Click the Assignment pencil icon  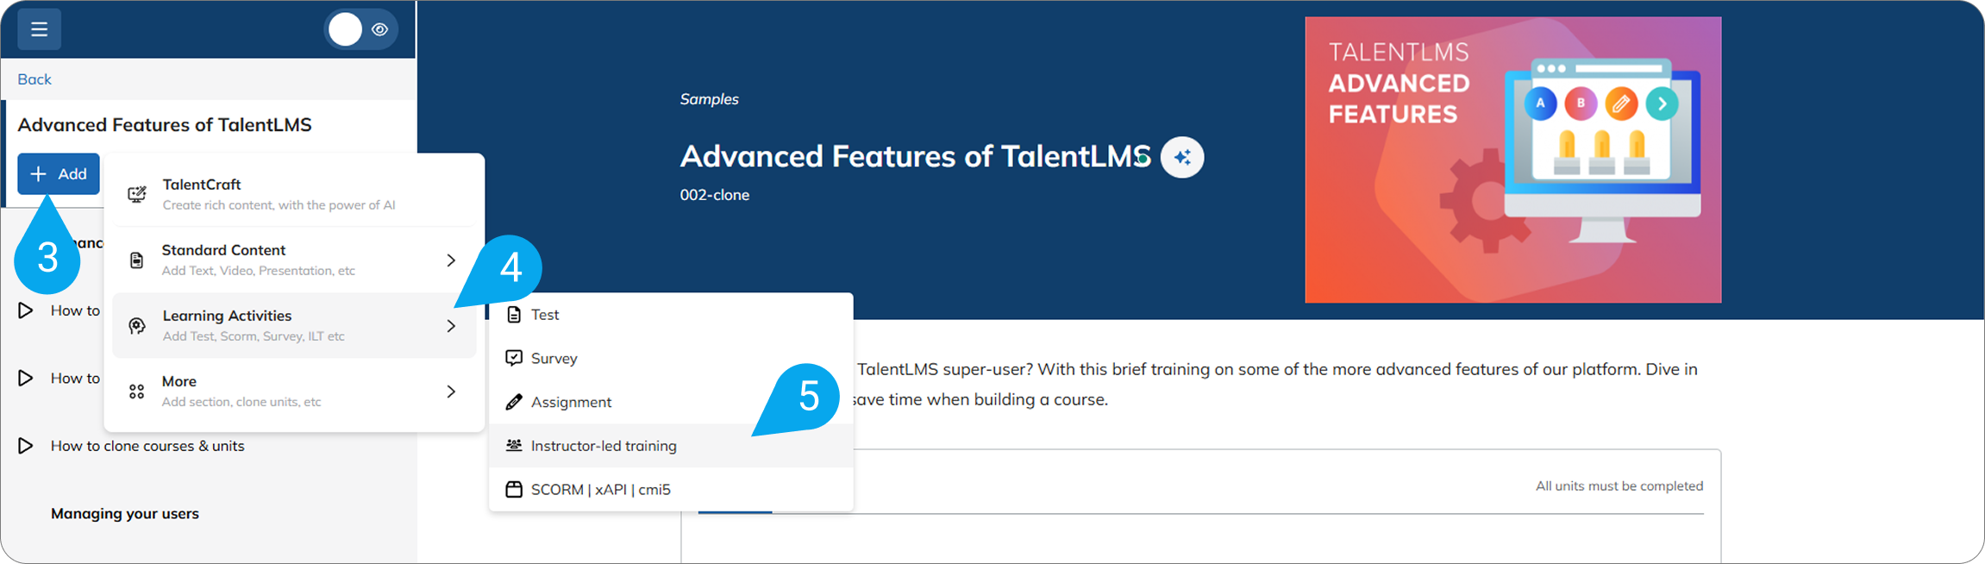click(x=514, y=402)
